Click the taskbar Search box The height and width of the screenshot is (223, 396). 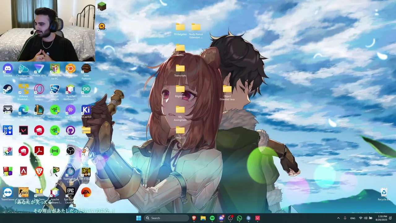[167, 218]
